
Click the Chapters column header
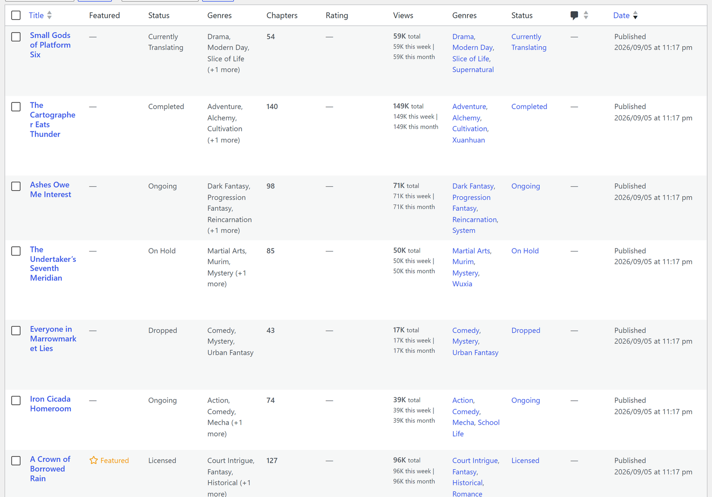tap(282, 15)
